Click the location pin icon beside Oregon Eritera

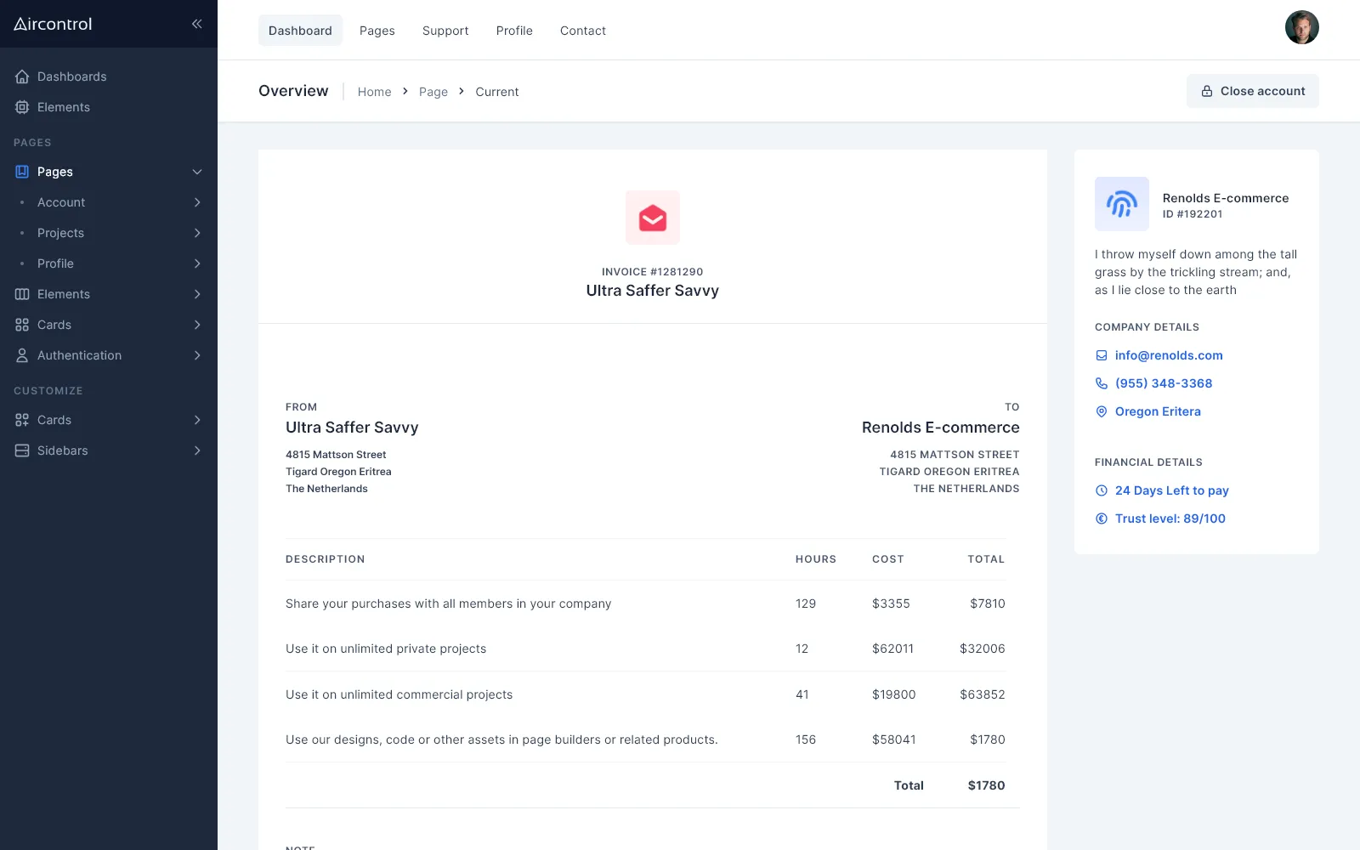coord(1102,411)
